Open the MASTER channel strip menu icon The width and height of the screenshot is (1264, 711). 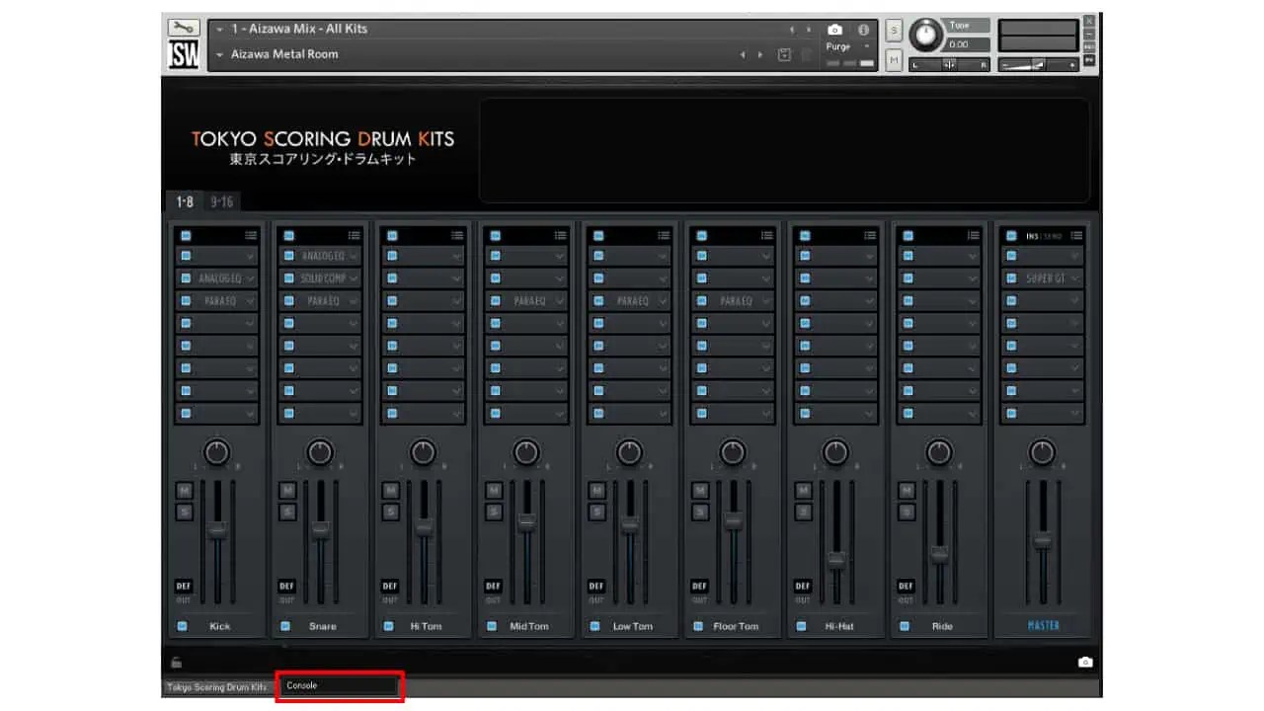[1076, 235]
